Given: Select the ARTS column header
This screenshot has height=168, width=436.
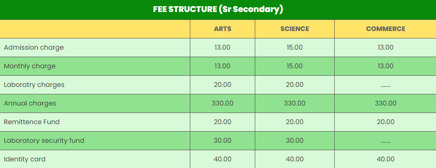Looking at the screenshot, I should (223, 29).
